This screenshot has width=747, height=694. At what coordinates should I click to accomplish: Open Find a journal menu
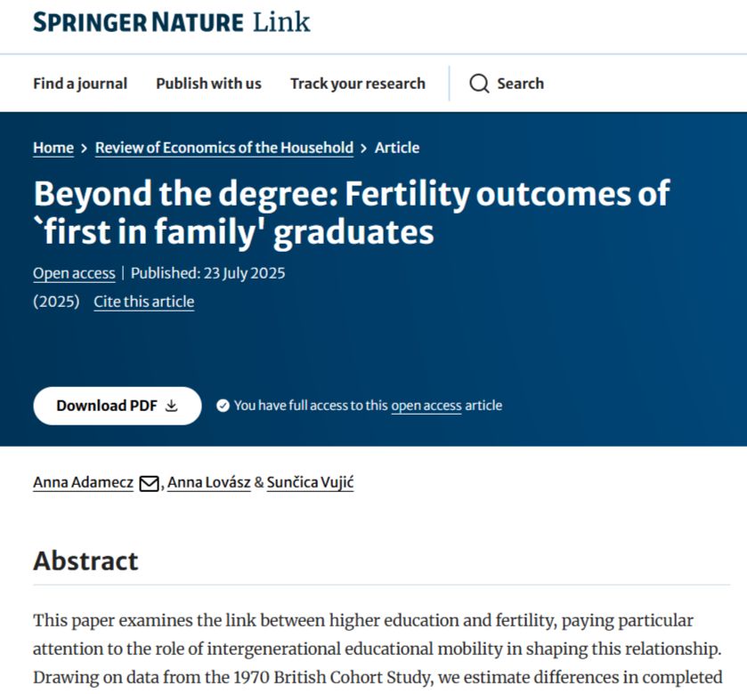tap(80, 84)
